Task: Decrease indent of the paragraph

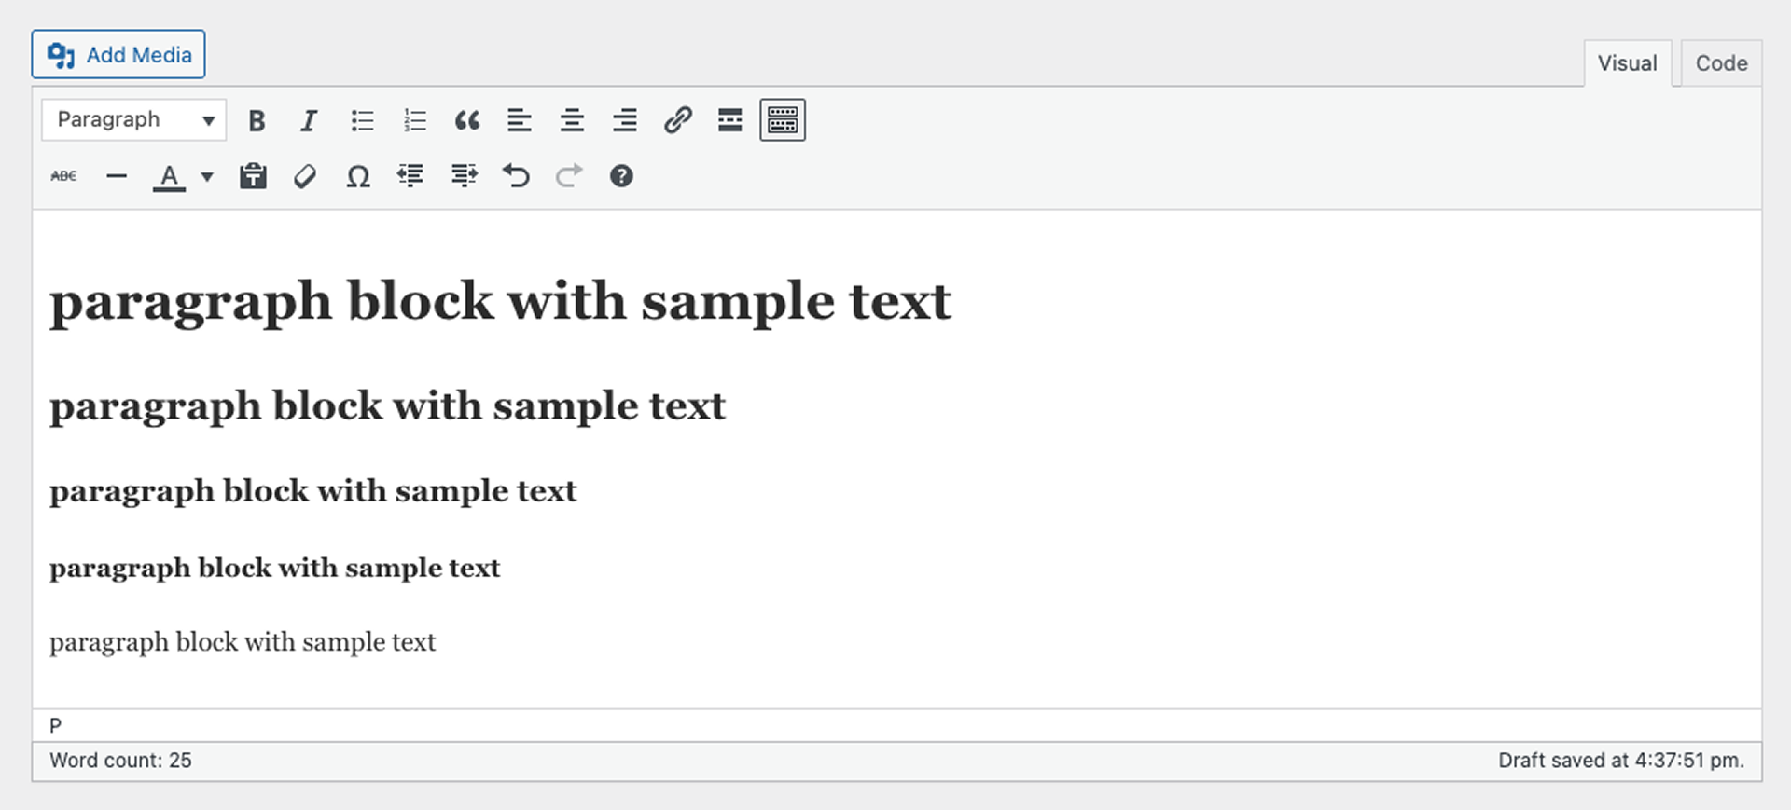Action: [x=410, y=176]
